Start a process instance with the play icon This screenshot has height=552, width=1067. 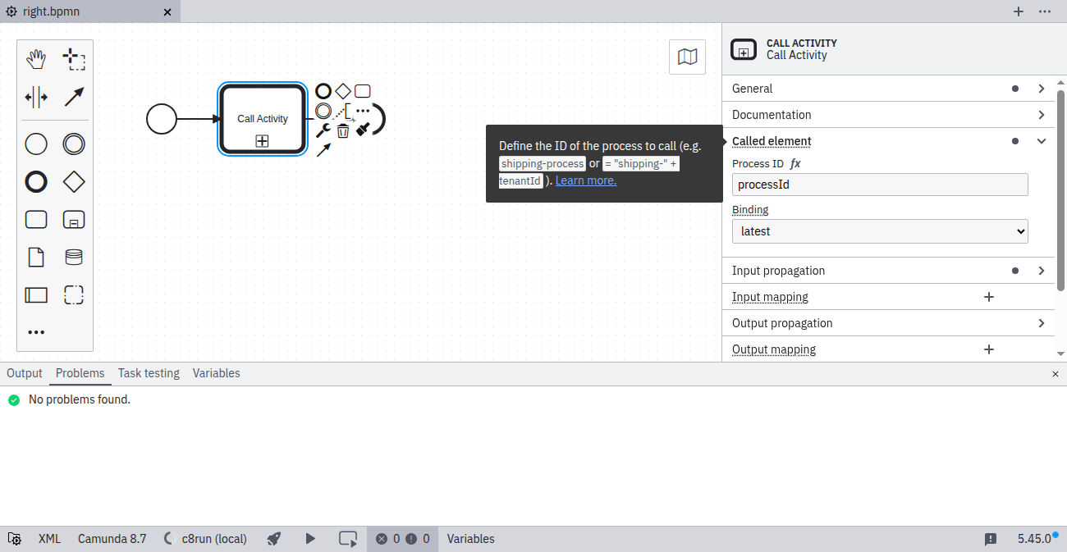tap(310, 539)
